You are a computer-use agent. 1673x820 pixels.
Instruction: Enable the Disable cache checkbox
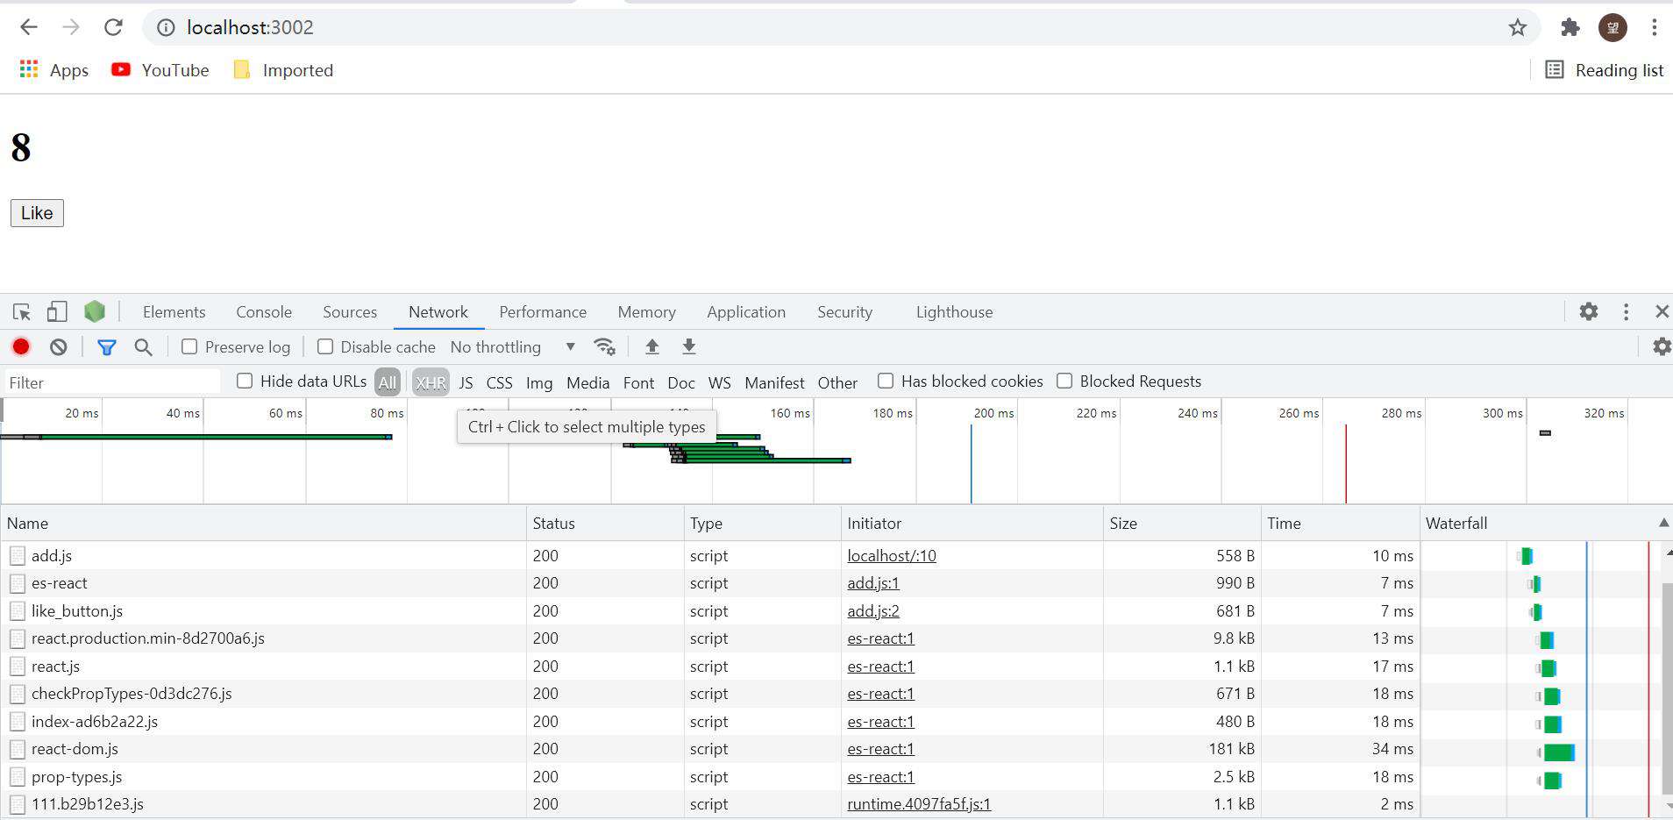pyautogui.click(x=325, y=347)
